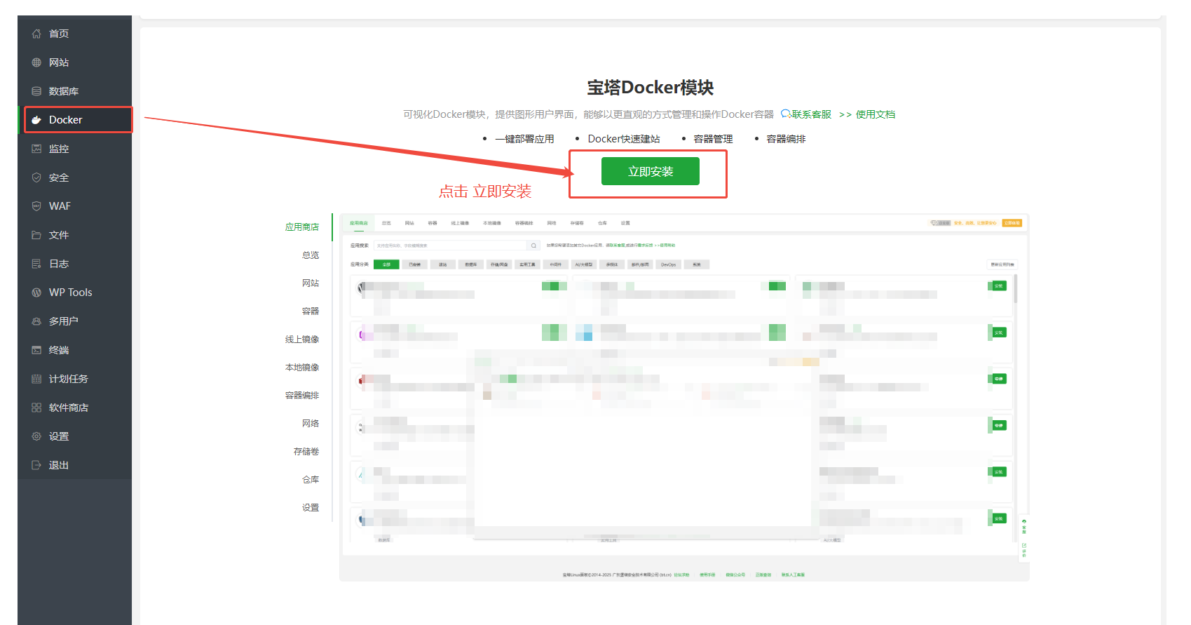Image resolution: width=1191 pixels, height=625 pixels.
Task: Open the 监控 monitoring icon
Action: 36,149
